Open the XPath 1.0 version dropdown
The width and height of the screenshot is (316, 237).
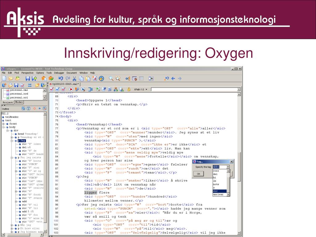(146, 89)
